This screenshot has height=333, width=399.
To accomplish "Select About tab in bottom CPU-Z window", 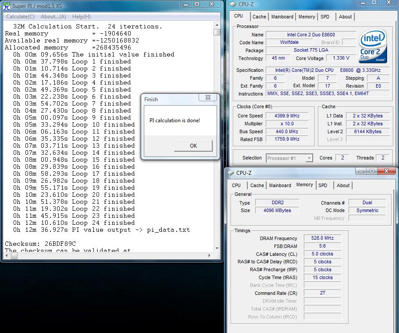I will pos(343,185).
